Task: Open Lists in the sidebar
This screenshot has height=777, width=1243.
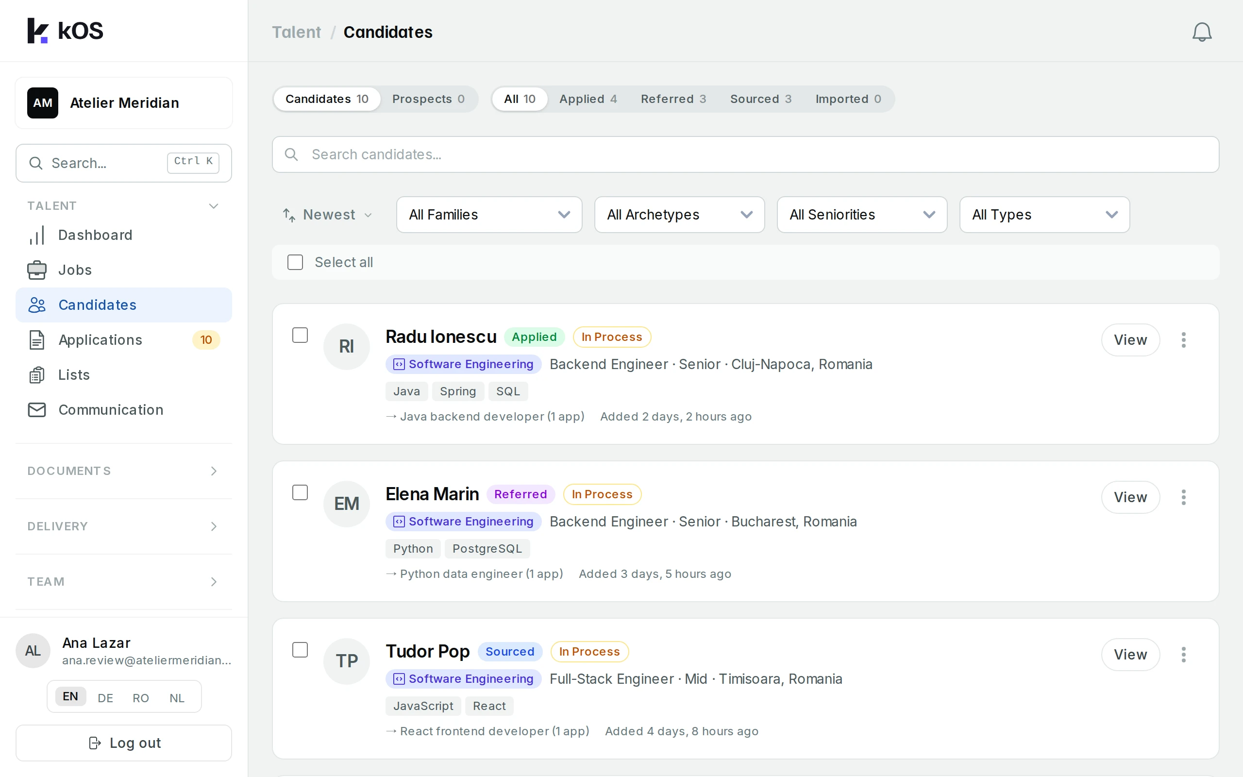Action: click(x=124, y=374)
